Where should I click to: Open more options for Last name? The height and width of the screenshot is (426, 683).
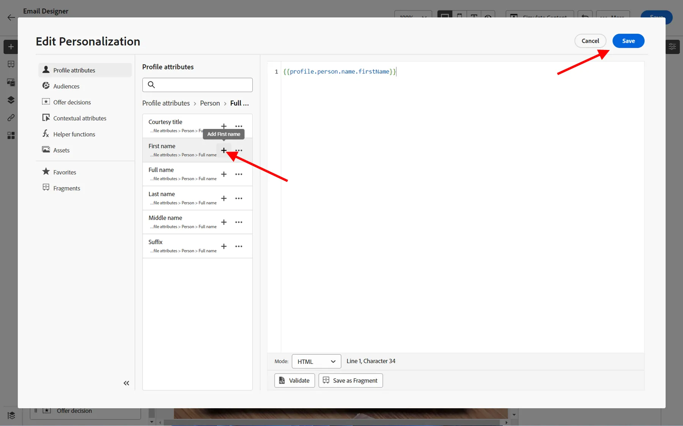click(x=239, y=198)
